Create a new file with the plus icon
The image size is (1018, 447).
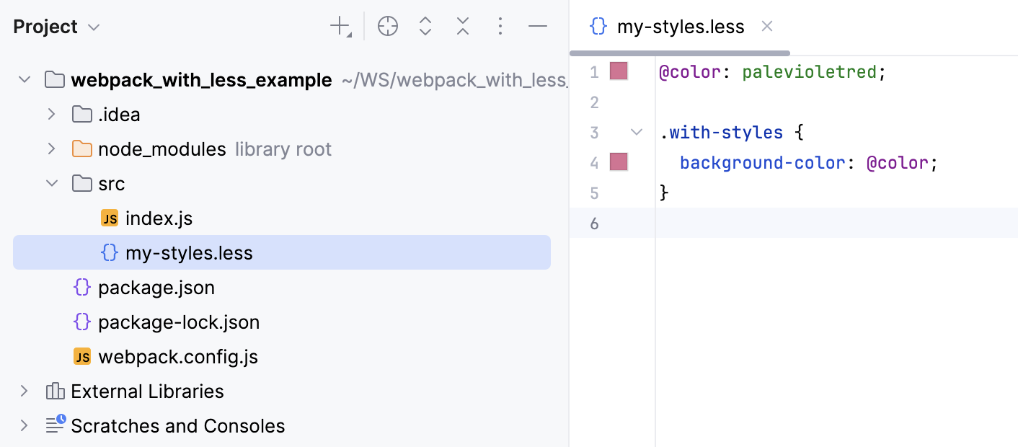(x=338, y=26)
